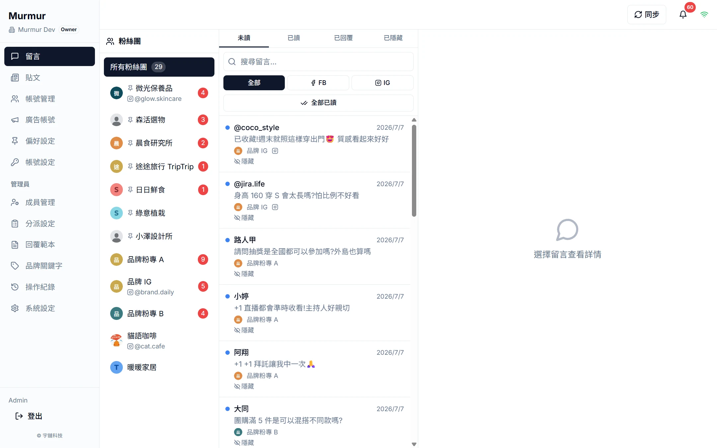The height and width of the screenshot is (448, 717).
Task: Open the comment from 路人甲
Action: [x=315, y=257]
